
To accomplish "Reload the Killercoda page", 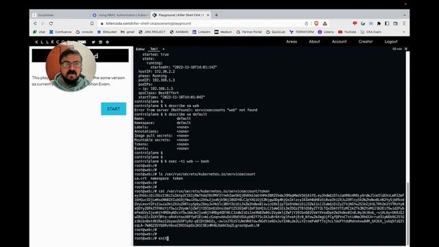I will pyautogui.click(x=51, y=23).
